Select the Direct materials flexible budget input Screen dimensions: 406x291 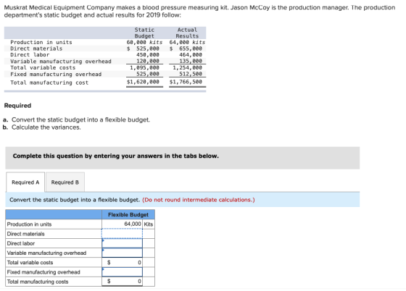tap(122, 234)
